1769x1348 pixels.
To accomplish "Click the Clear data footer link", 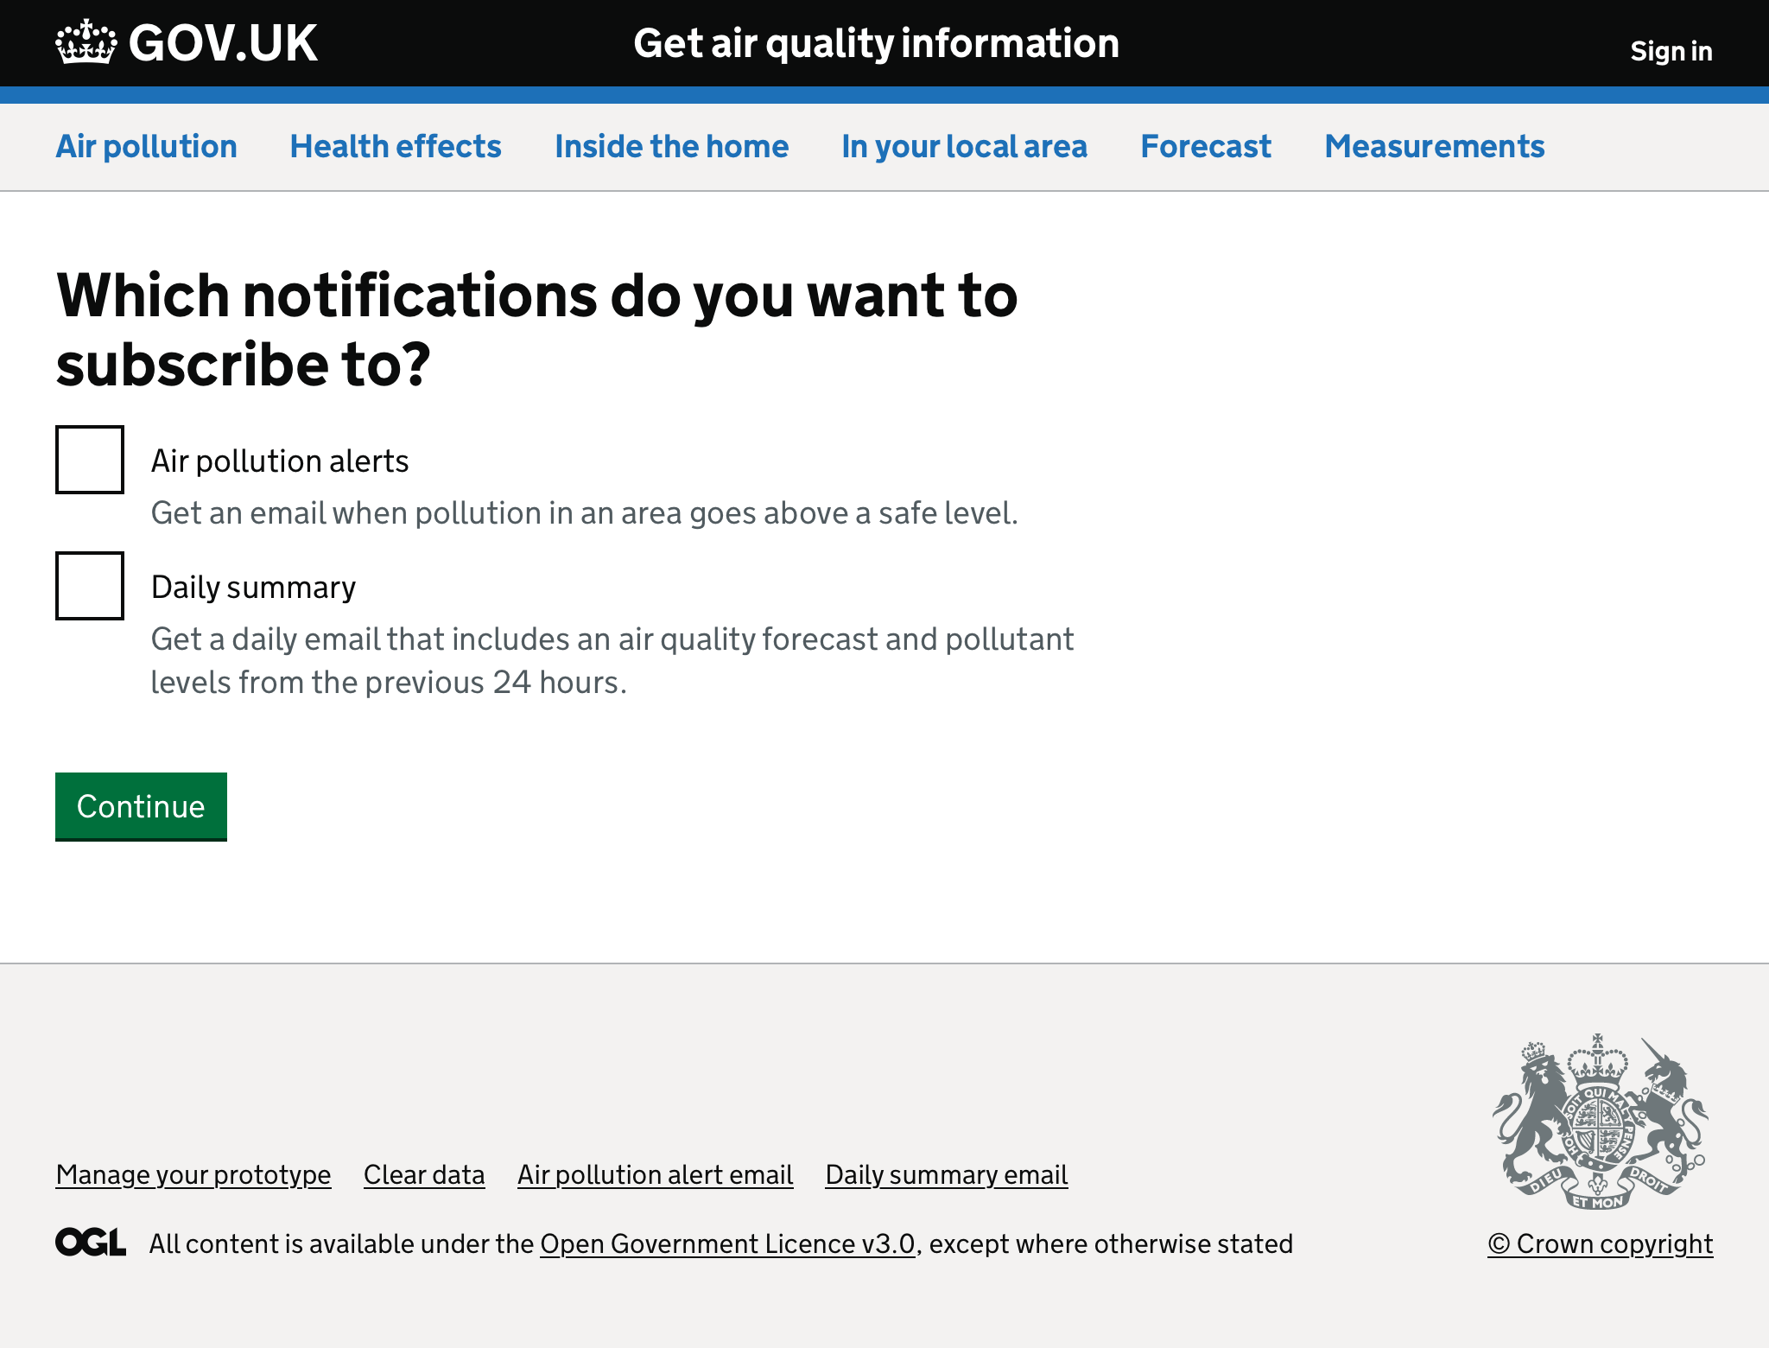I will [x=425, y=1173].
